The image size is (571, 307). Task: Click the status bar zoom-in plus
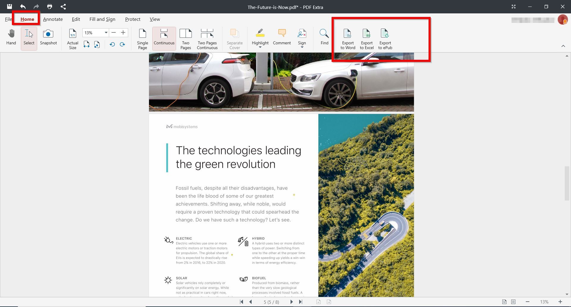point(560,302)
